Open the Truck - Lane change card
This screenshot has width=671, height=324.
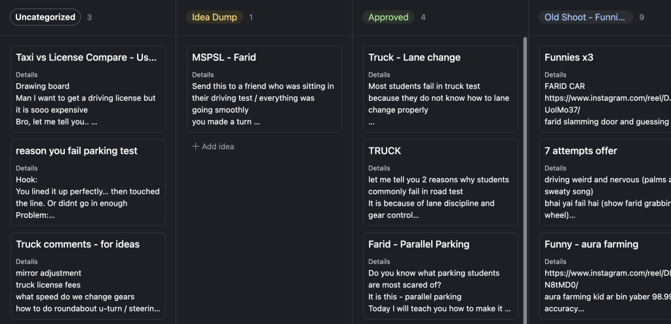[x=414, y=58]
